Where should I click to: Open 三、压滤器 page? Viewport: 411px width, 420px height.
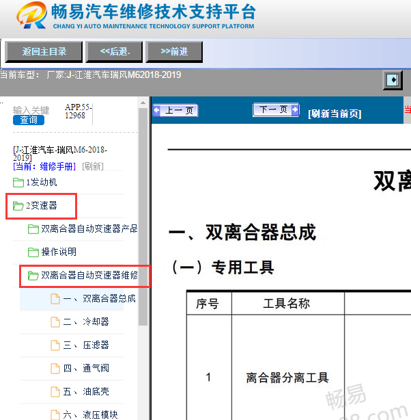pyautogui.click(x=86, y=345)
